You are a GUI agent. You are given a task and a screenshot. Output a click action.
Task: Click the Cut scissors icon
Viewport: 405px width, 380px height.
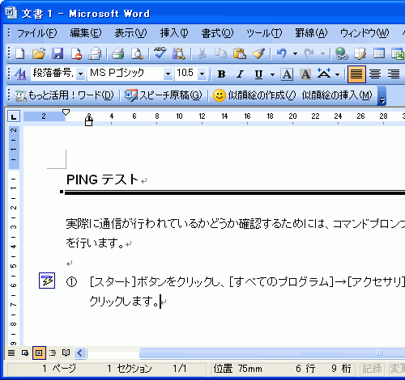(202, 53)
